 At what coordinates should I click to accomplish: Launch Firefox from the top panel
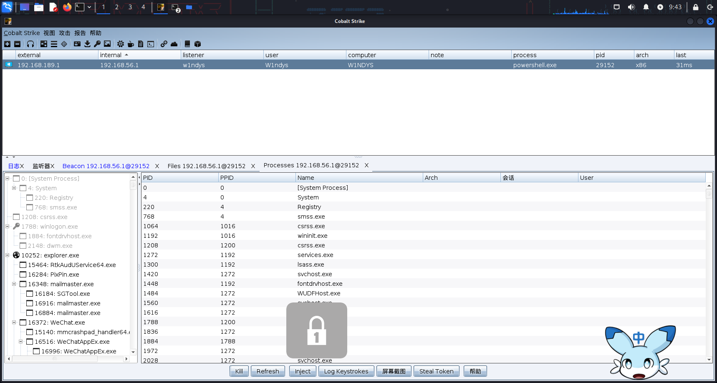click(67, 7)
